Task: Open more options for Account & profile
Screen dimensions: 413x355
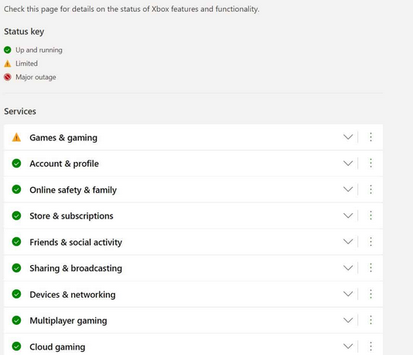Action: [370, 163]
